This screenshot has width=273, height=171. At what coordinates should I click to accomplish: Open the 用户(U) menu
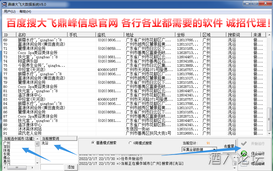coord(10,12)
